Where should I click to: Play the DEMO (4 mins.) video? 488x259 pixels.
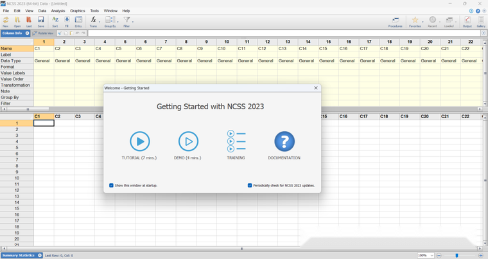(188, 141)
